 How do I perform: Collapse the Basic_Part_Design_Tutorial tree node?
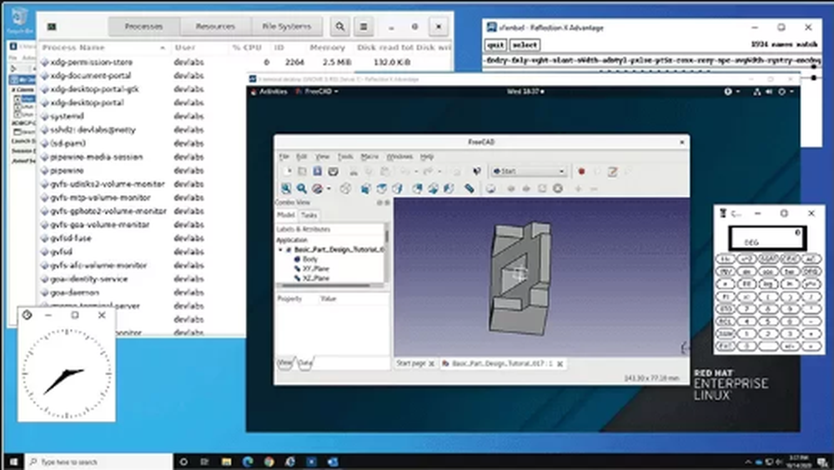pos(281,249)
